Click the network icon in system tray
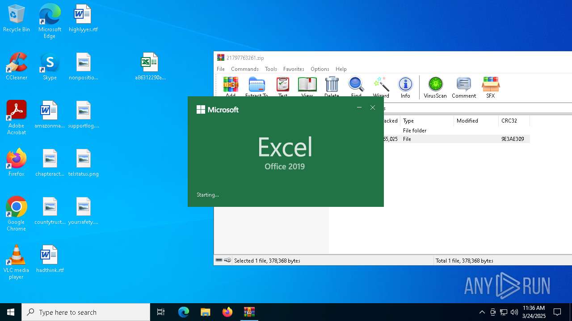Viewport: 572px width, 321px height. [504, 312]
